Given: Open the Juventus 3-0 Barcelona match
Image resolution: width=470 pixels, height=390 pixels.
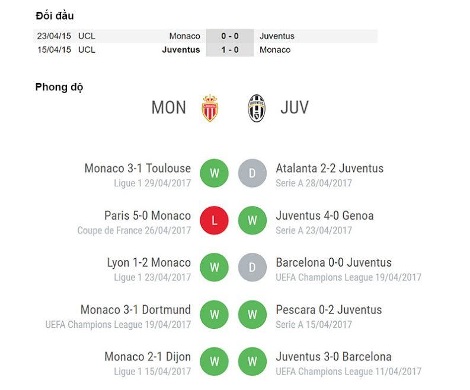Looking at the screenshot, I should (x=333, y=357).
